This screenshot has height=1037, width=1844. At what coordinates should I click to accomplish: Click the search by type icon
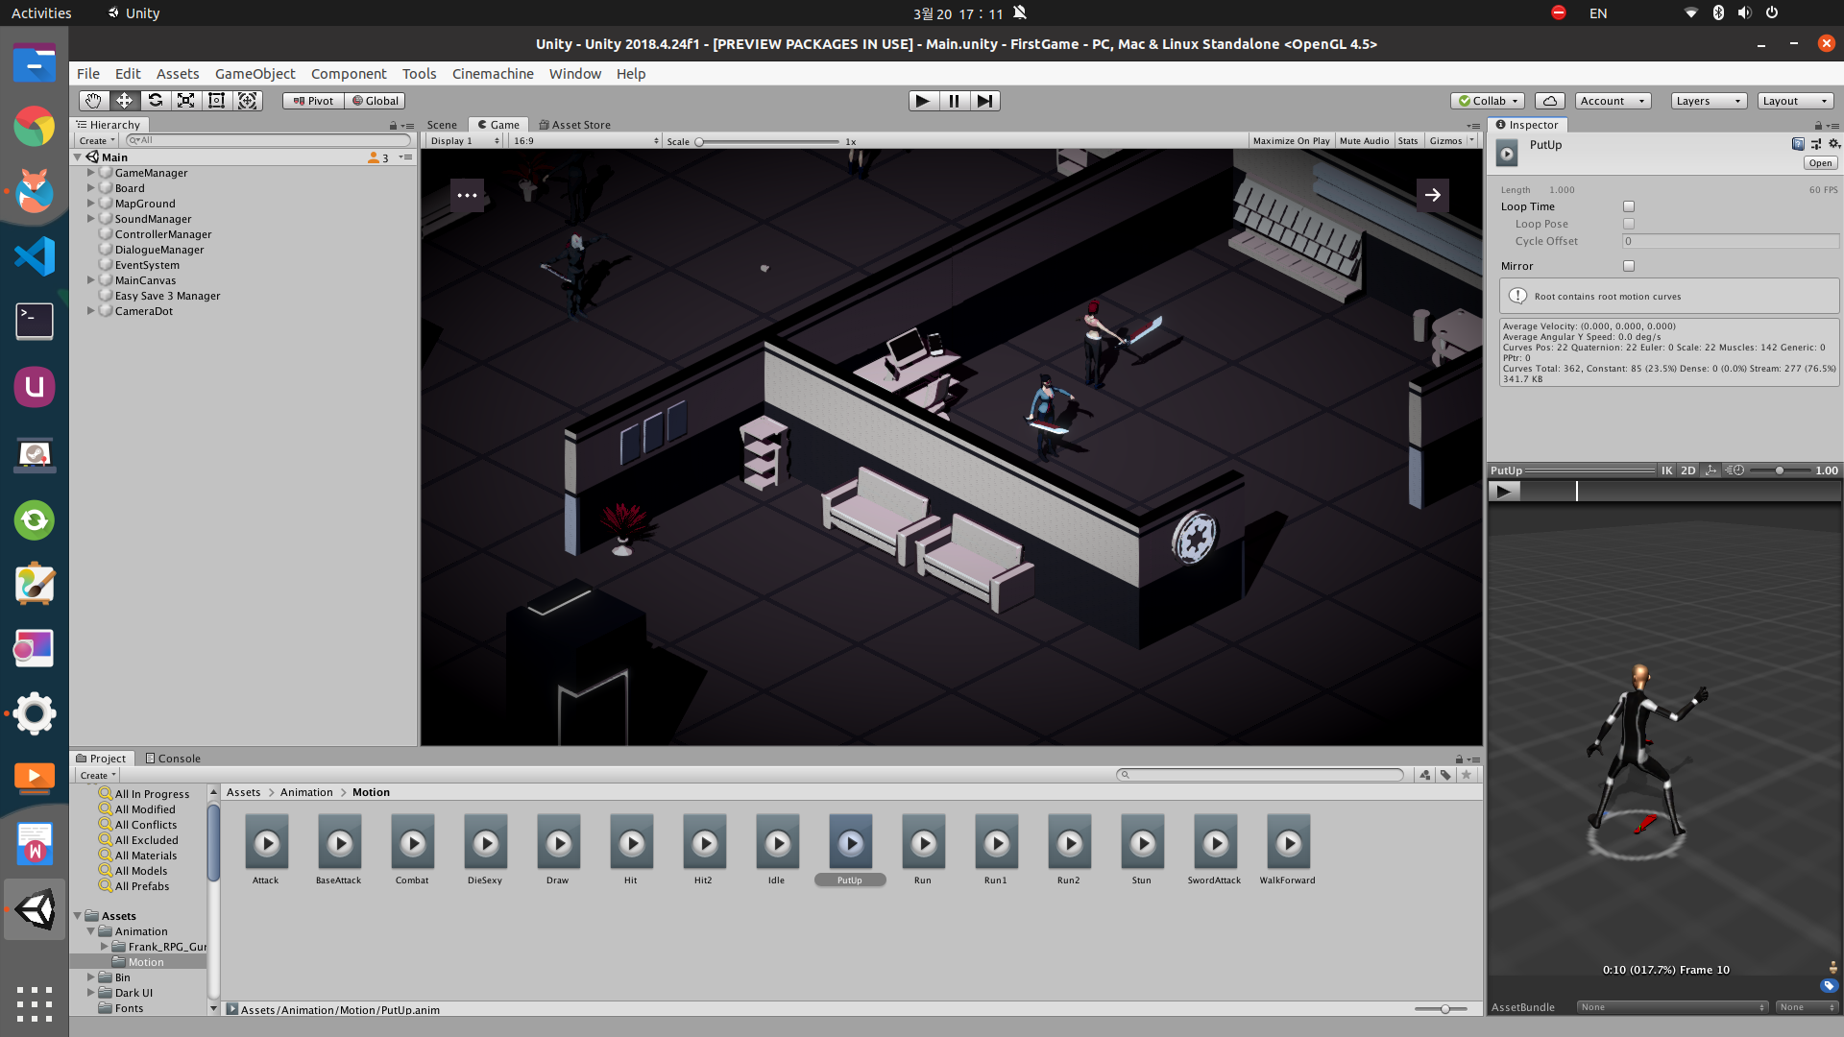[1425, 775]
